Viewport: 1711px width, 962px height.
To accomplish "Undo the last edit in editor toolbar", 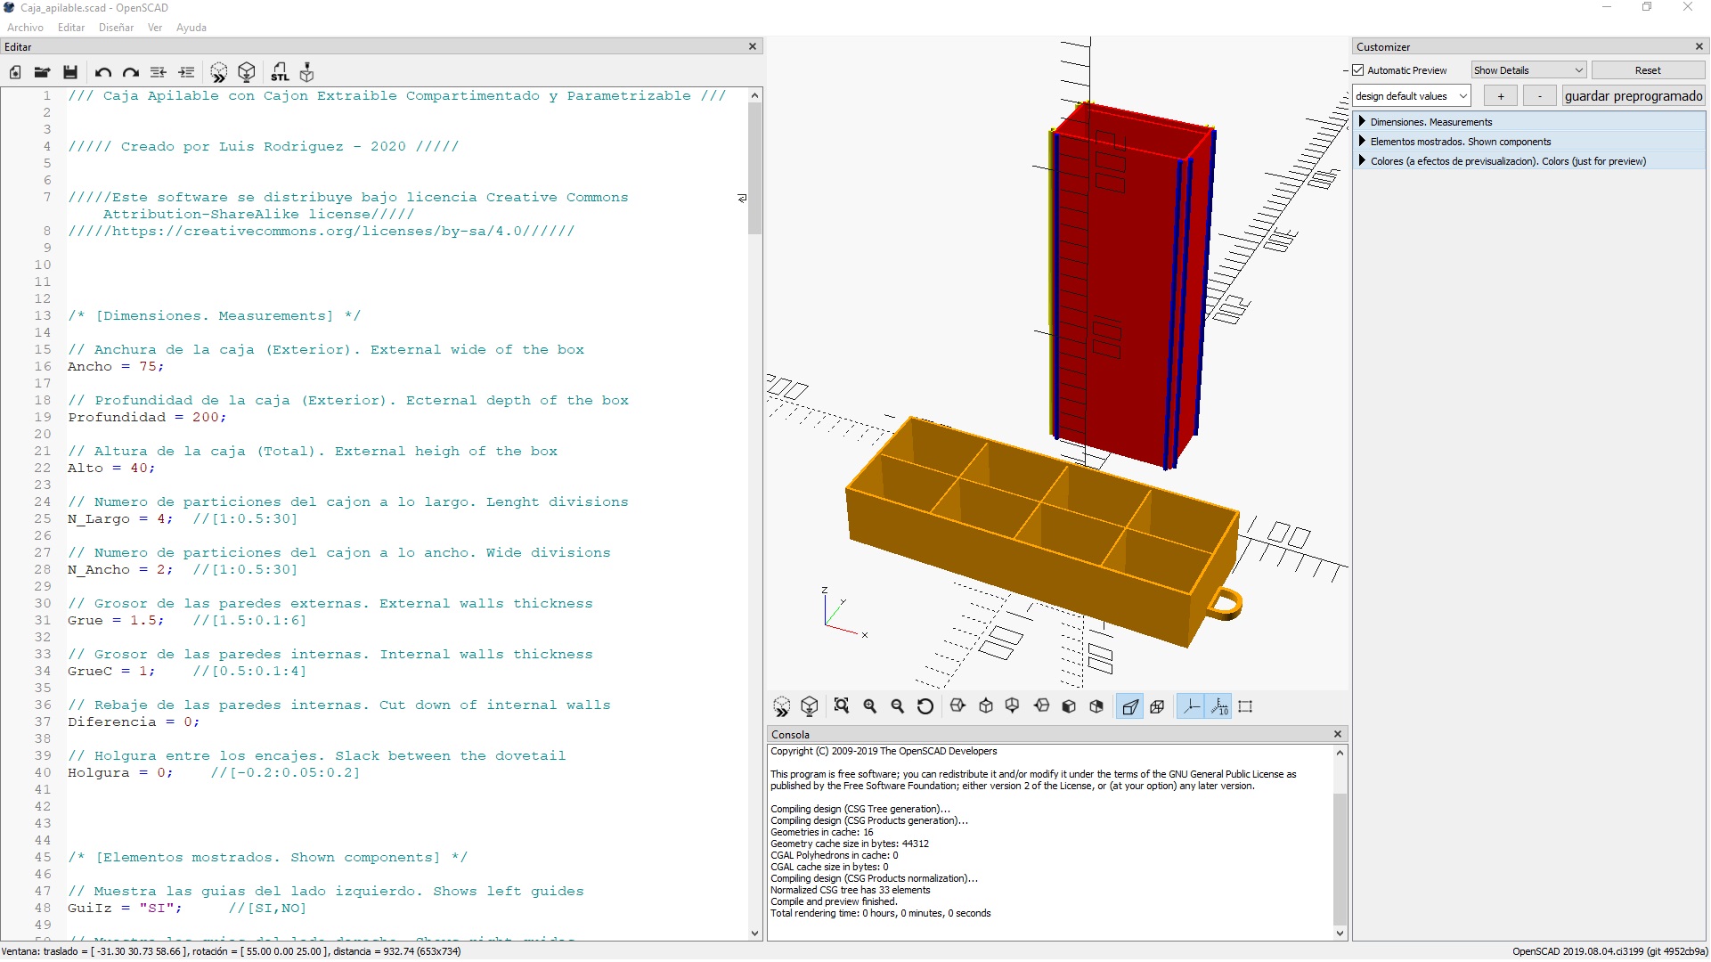I will click(x=102, y=72).
